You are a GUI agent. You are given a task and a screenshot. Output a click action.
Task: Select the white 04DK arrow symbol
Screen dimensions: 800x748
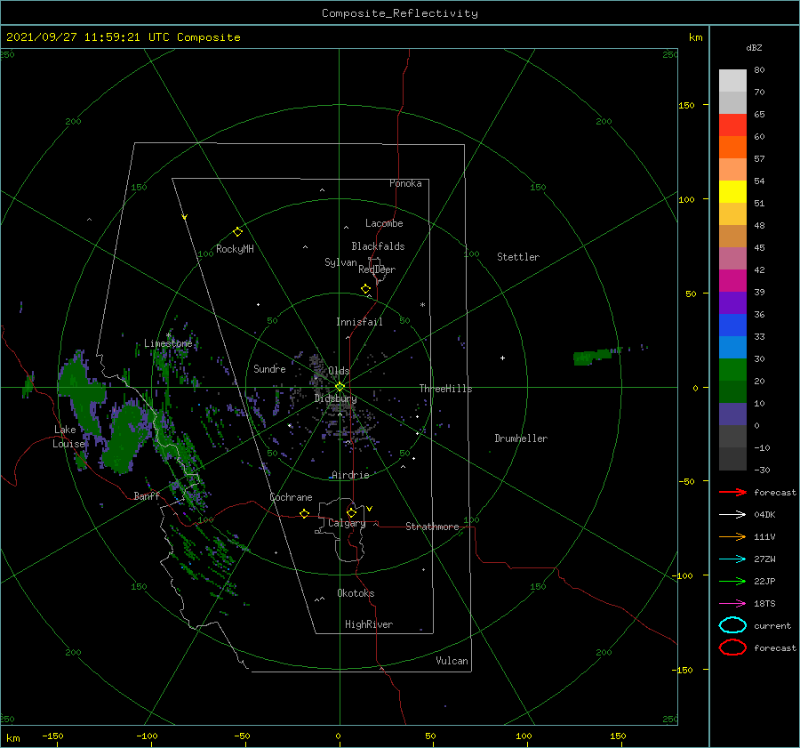(x=732, y=514)
